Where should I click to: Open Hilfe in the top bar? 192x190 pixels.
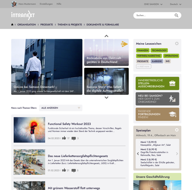pyautogui.click(x=59, y=4)
